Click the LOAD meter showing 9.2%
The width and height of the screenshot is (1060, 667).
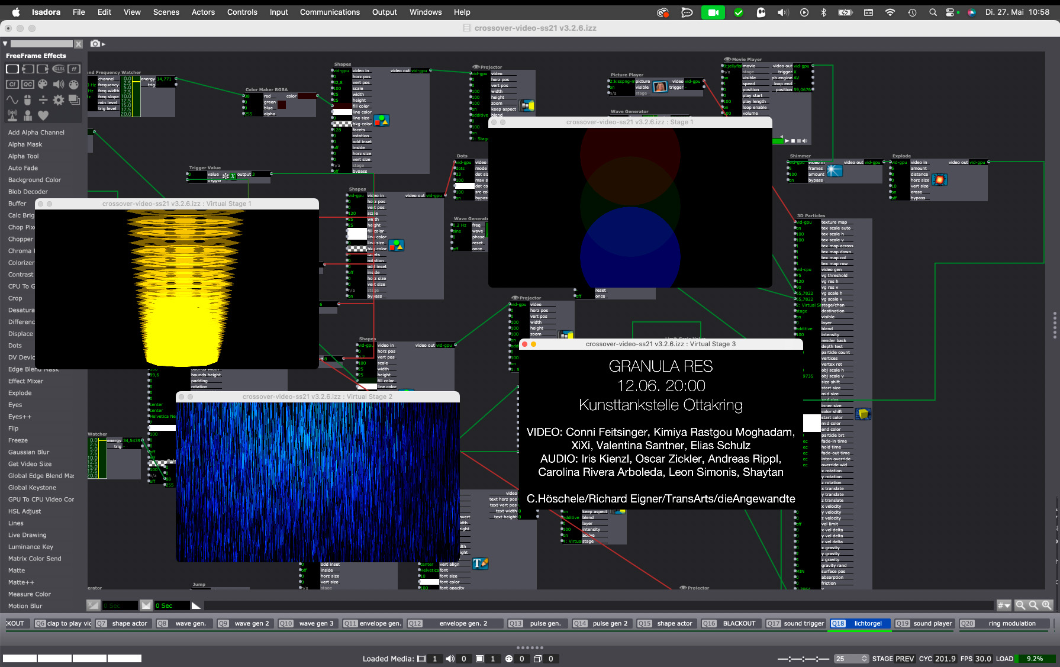1035,659
